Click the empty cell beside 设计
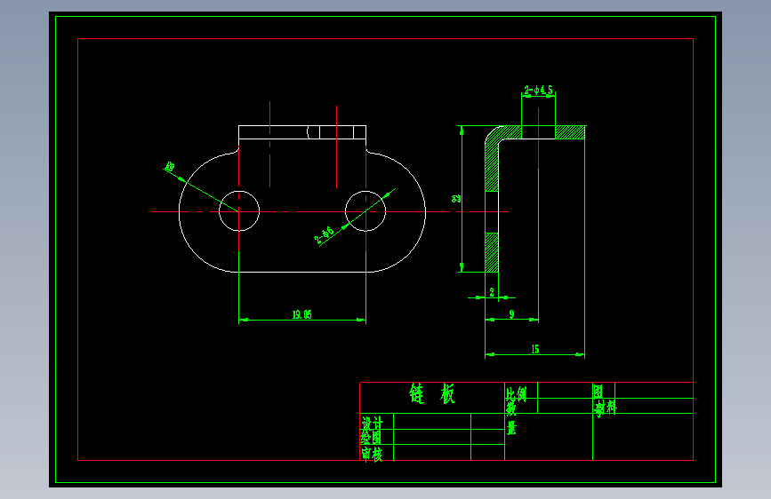Screen dimensions: 771x499 (432, 422)
